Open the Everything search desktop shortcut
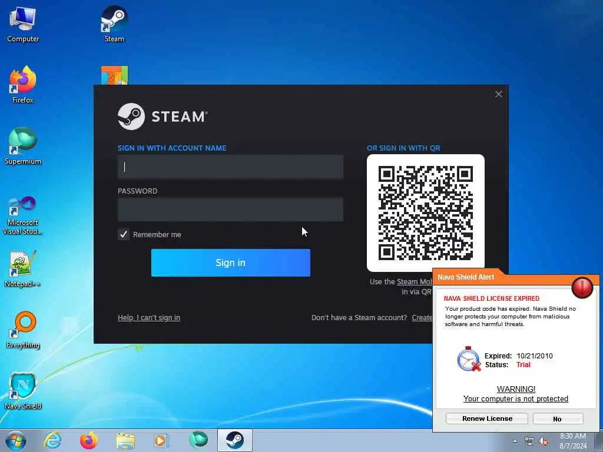The width and height of the screenshot is (603, 452). tap(23, 330)
